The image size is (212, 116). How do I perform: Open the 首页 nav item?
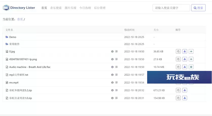(44, 8)
